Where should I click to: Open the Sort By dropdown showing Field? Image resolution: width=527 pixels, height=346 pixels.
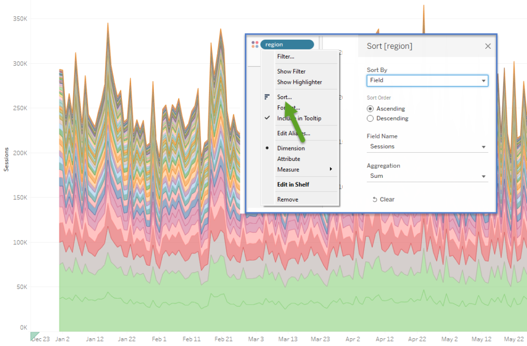[x=427, y=81]
